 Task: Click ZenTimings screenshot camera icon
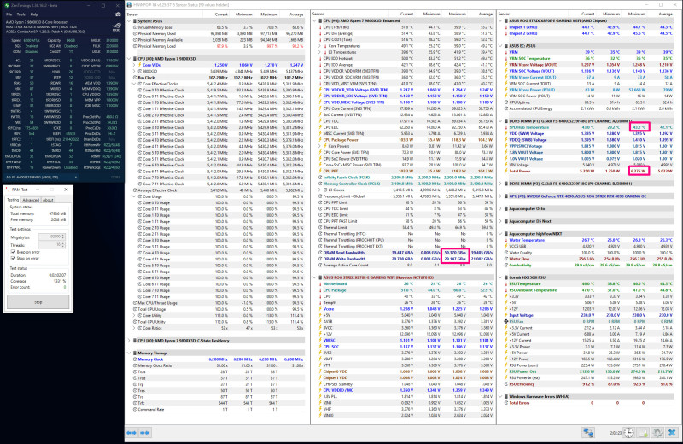coord(118,15)
